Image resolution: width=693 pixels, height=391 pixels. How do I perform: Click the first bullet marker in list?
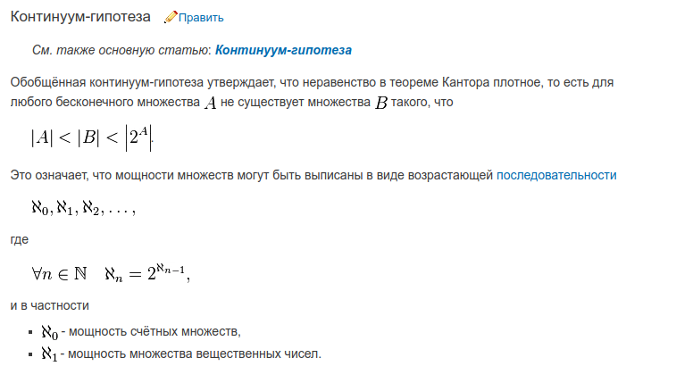point(30,332)
